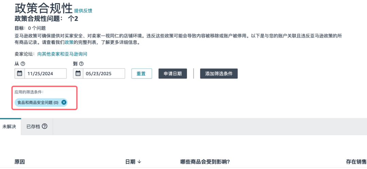
Task: Click the 11/25/2024 start date field
Action: click(x=46, y=73)
